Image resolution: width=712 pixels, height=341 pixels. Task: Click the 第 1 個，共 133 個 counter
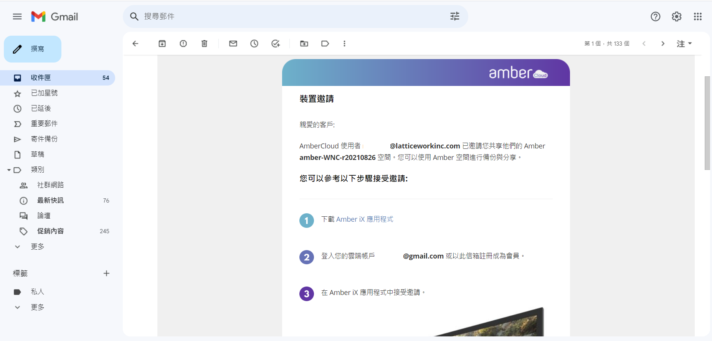607,43
